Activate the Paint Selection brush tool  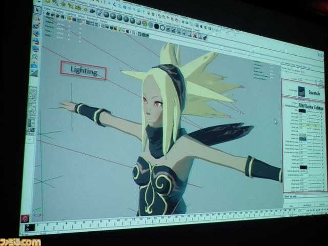36,26
